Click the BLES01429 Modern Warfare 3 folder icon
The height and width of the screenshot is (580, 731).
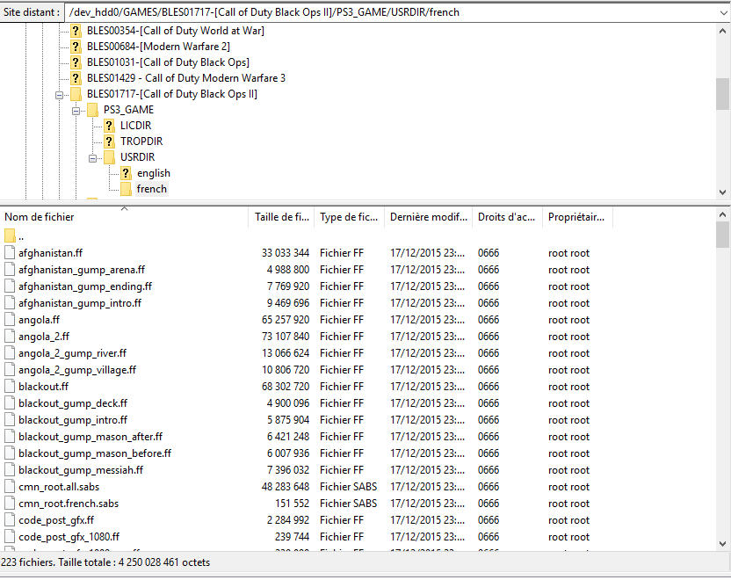(x=76, y=78)
